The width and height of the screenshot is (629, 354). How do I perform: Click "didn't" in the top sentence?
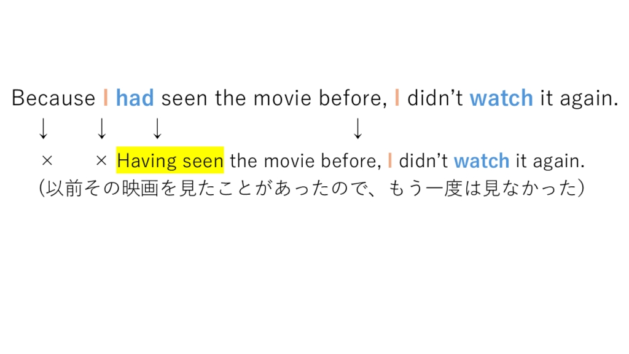coord(435,98)
